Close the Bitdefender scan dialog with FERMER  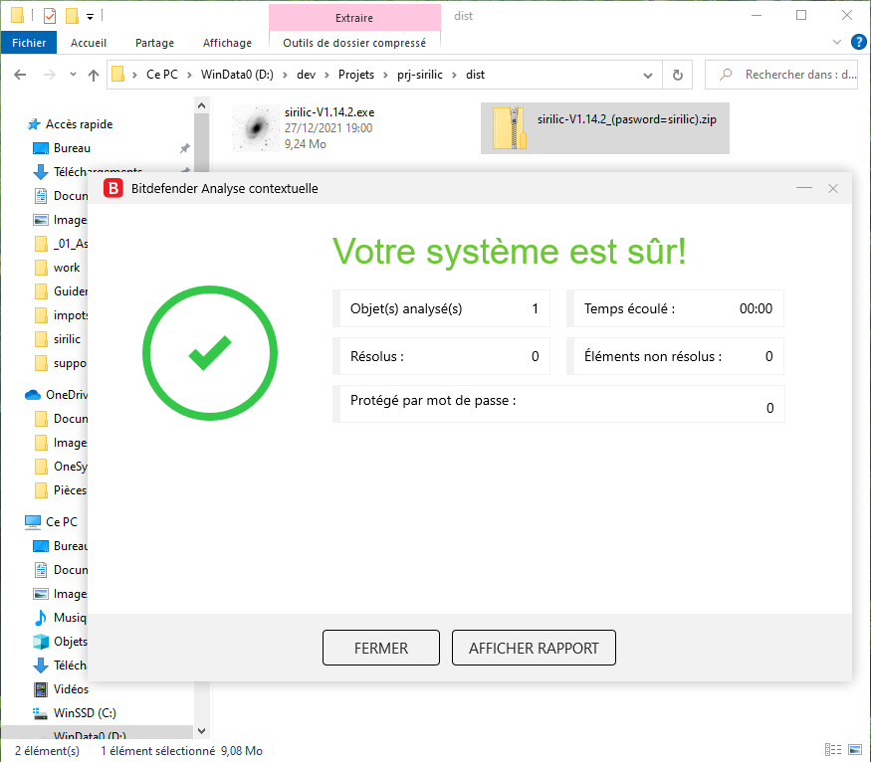pos(380,648)
